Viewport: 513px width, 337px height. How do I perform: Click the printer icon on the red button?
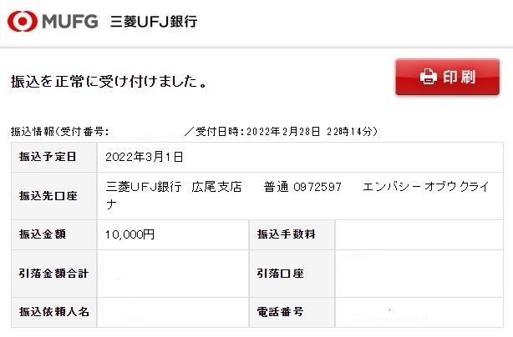[429, 77]
